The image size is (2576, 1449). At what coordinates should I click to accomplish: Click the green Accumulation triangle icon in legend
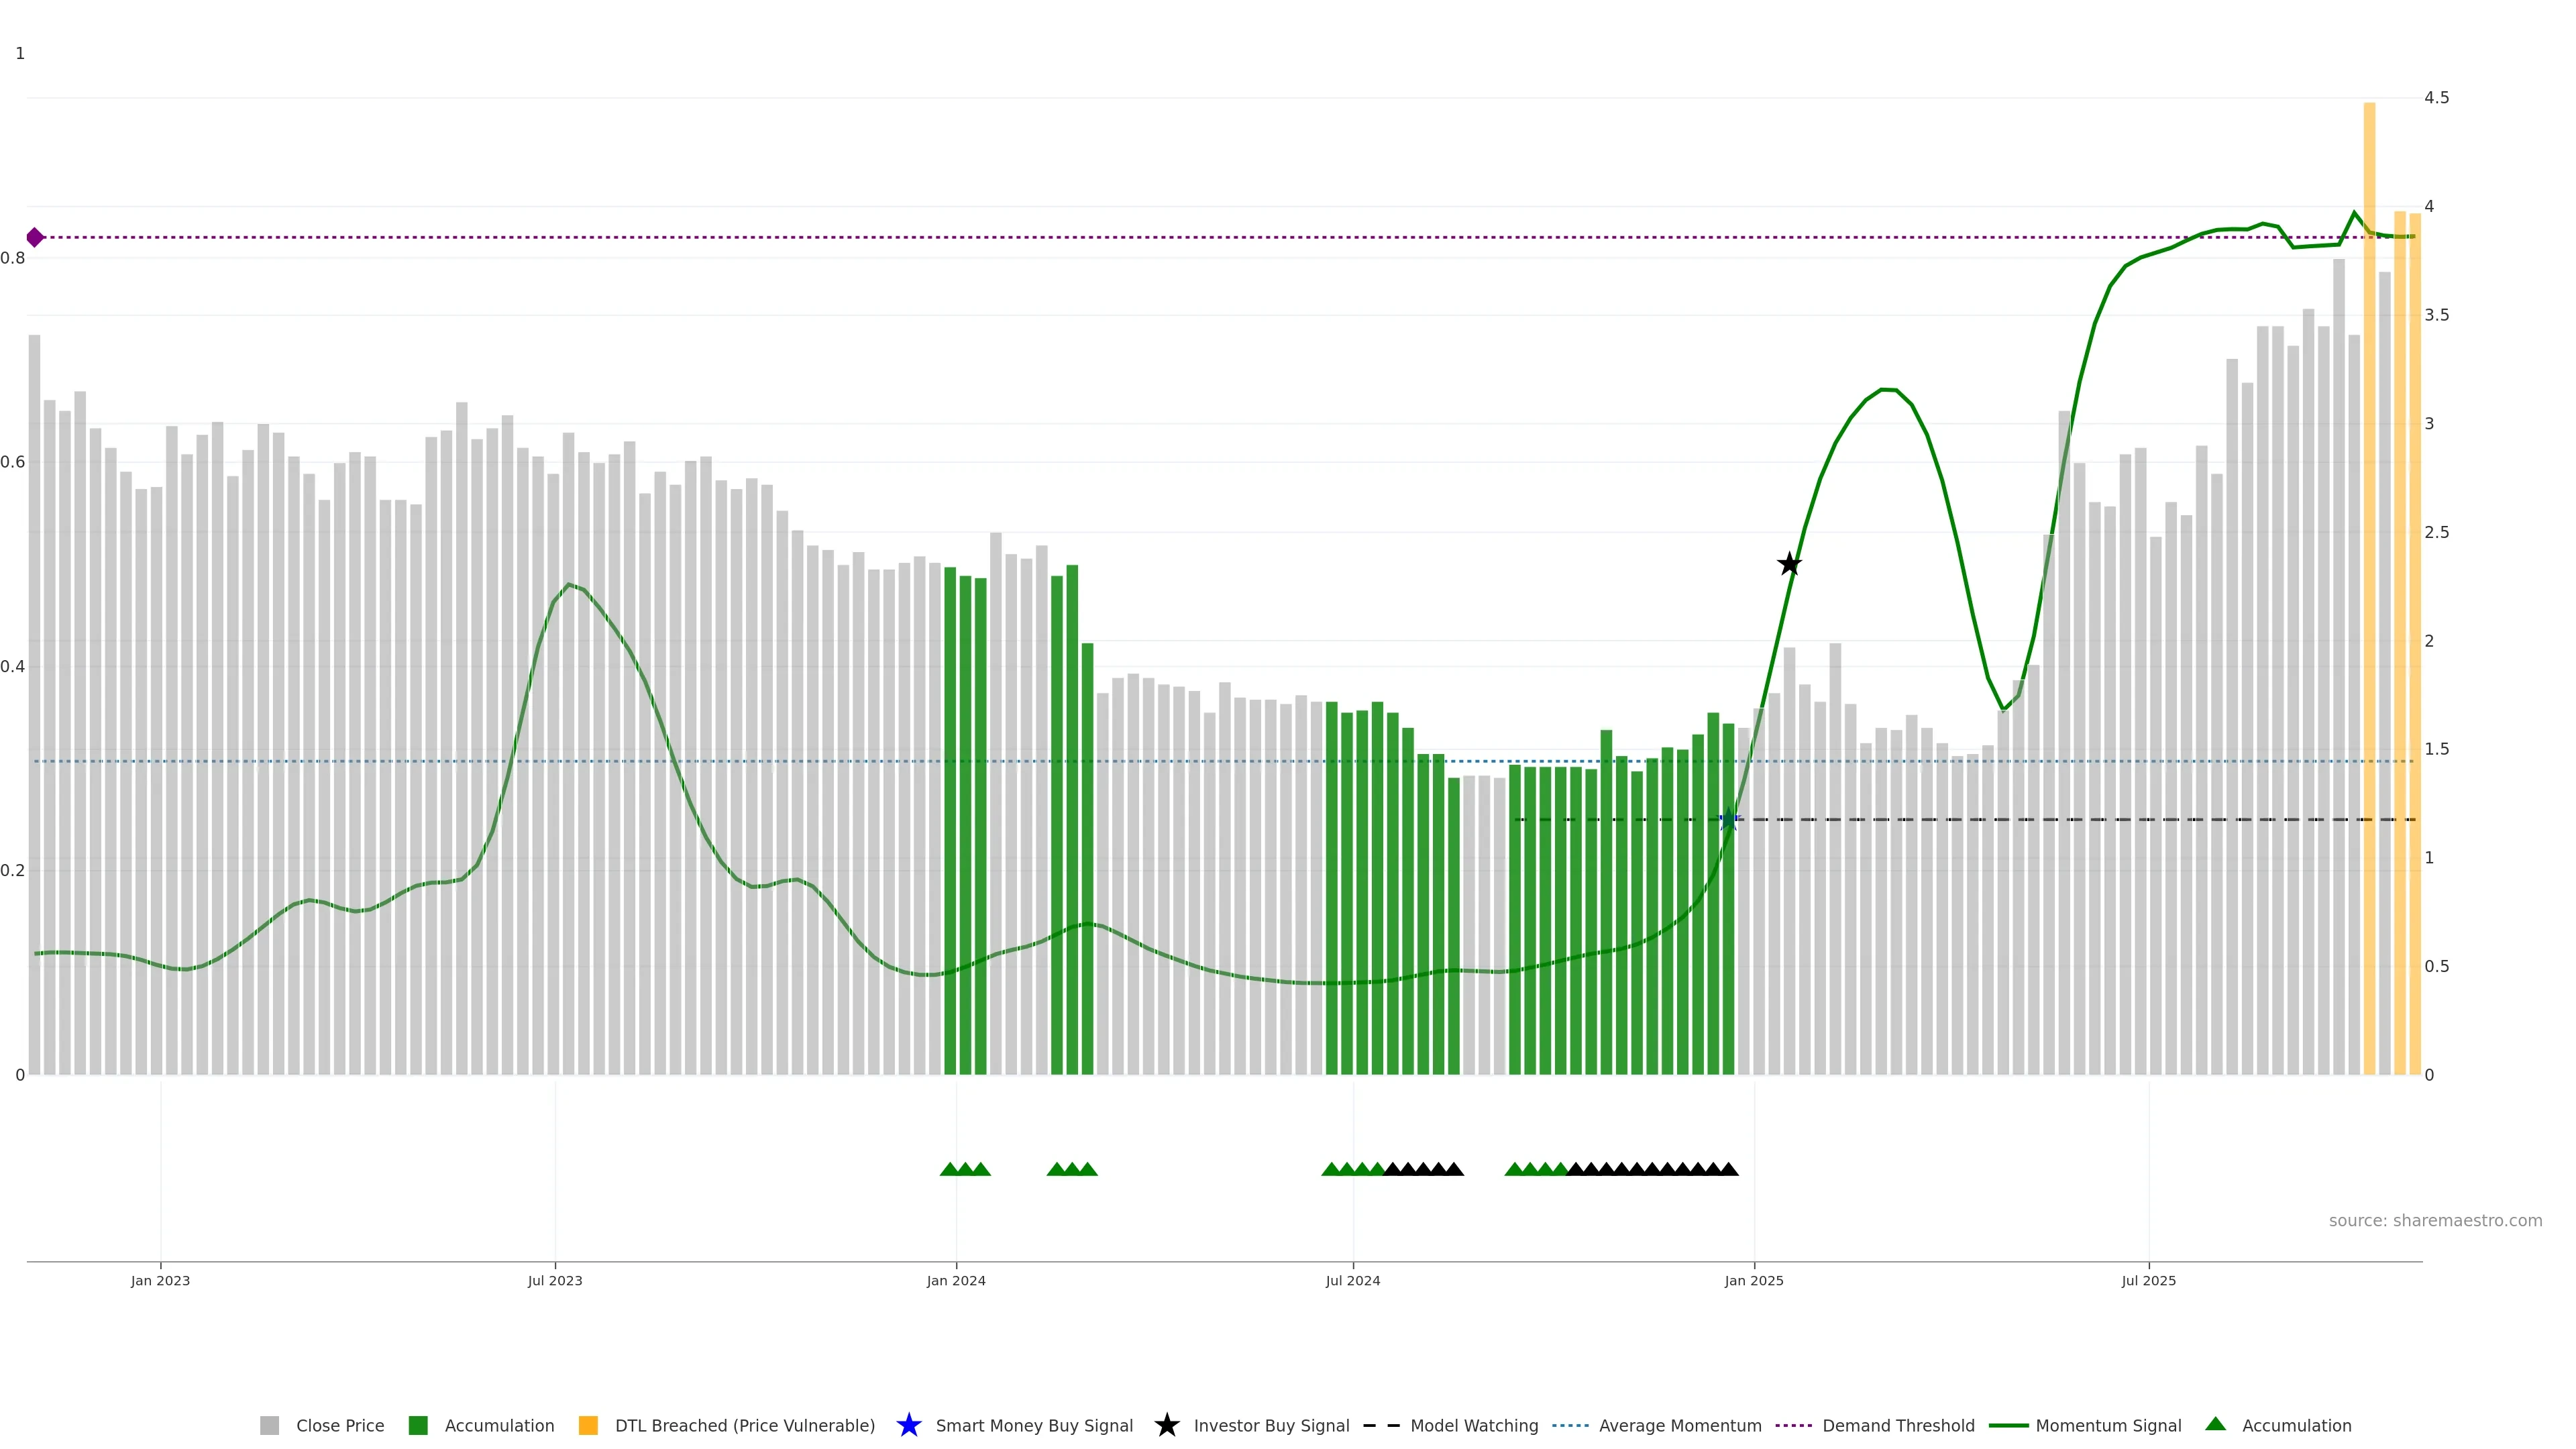[2215, 1425]
